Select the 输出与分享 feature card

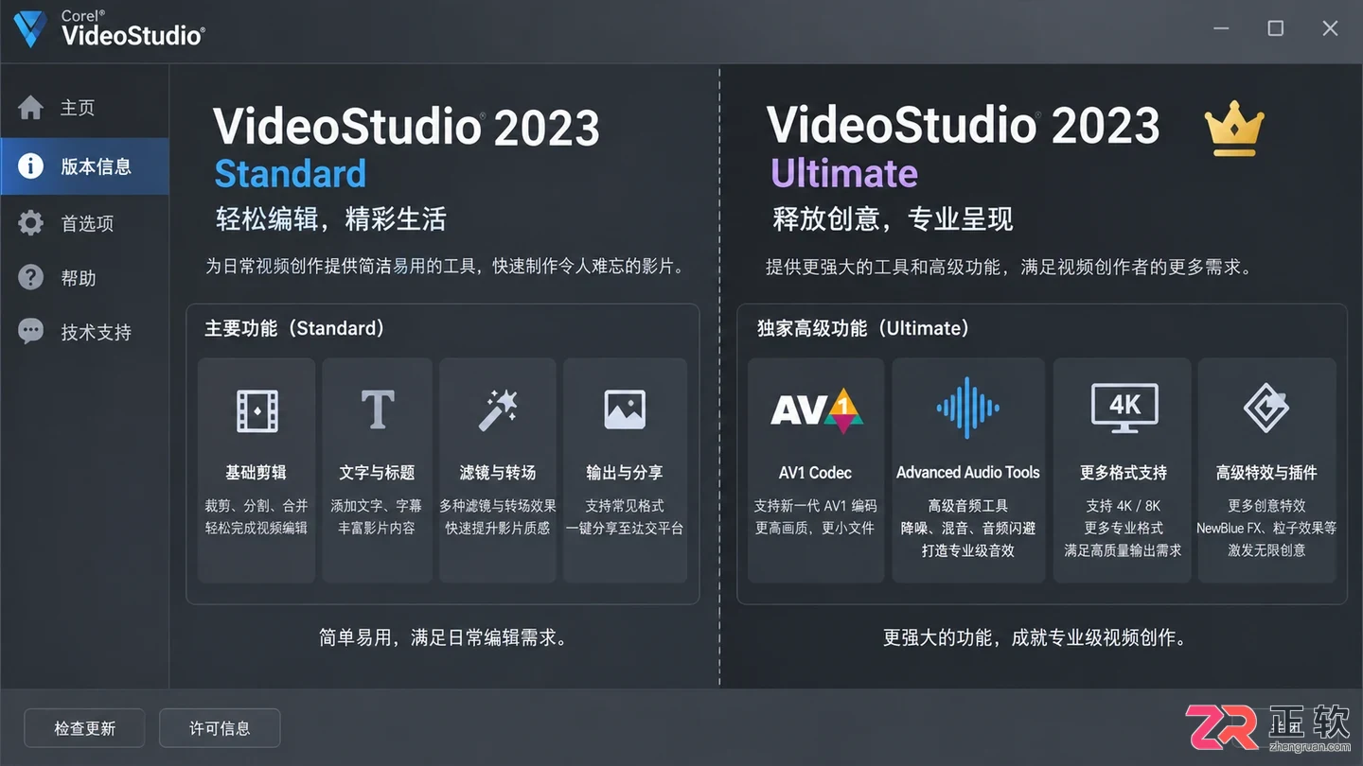click(625, 470)
